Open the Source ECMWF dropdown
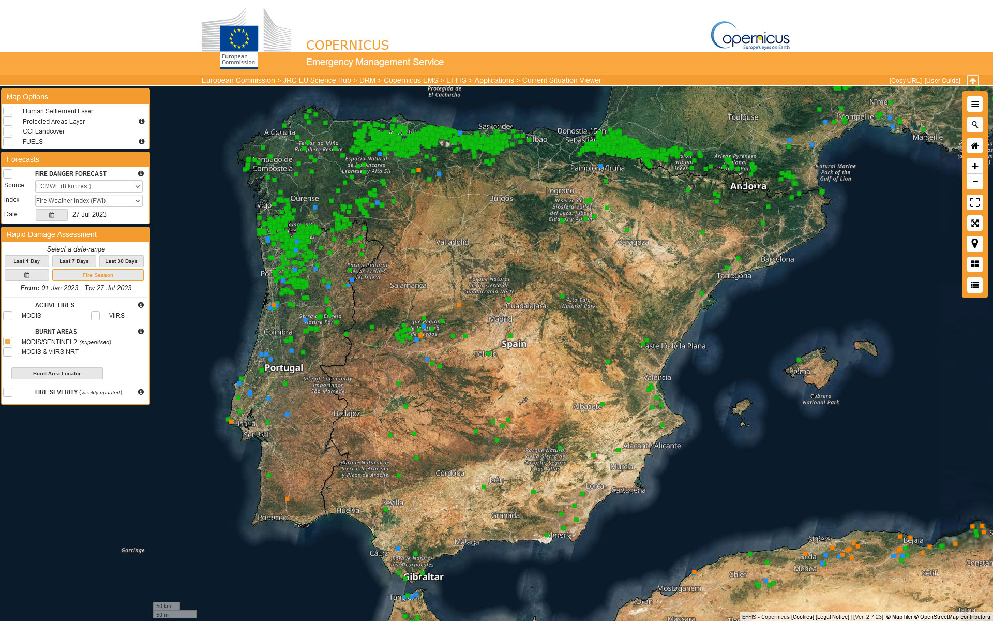Image resolution: width=993 pixels, height=621 pixels. (88, 186)
